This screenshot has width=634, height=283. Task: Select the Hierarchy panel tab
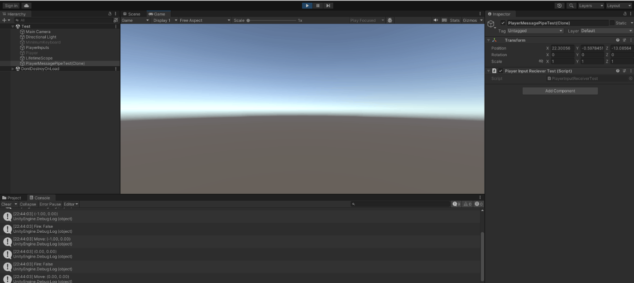point(14,14)
